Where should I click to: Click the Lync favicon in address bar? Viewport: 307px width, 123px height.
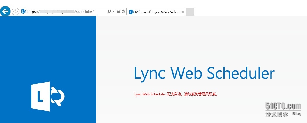pos(24,12)
